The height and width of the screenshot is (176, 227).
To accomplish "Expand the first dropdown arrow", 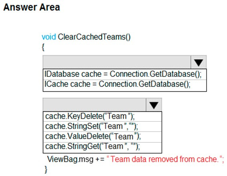I will click(x=199, y=62).
